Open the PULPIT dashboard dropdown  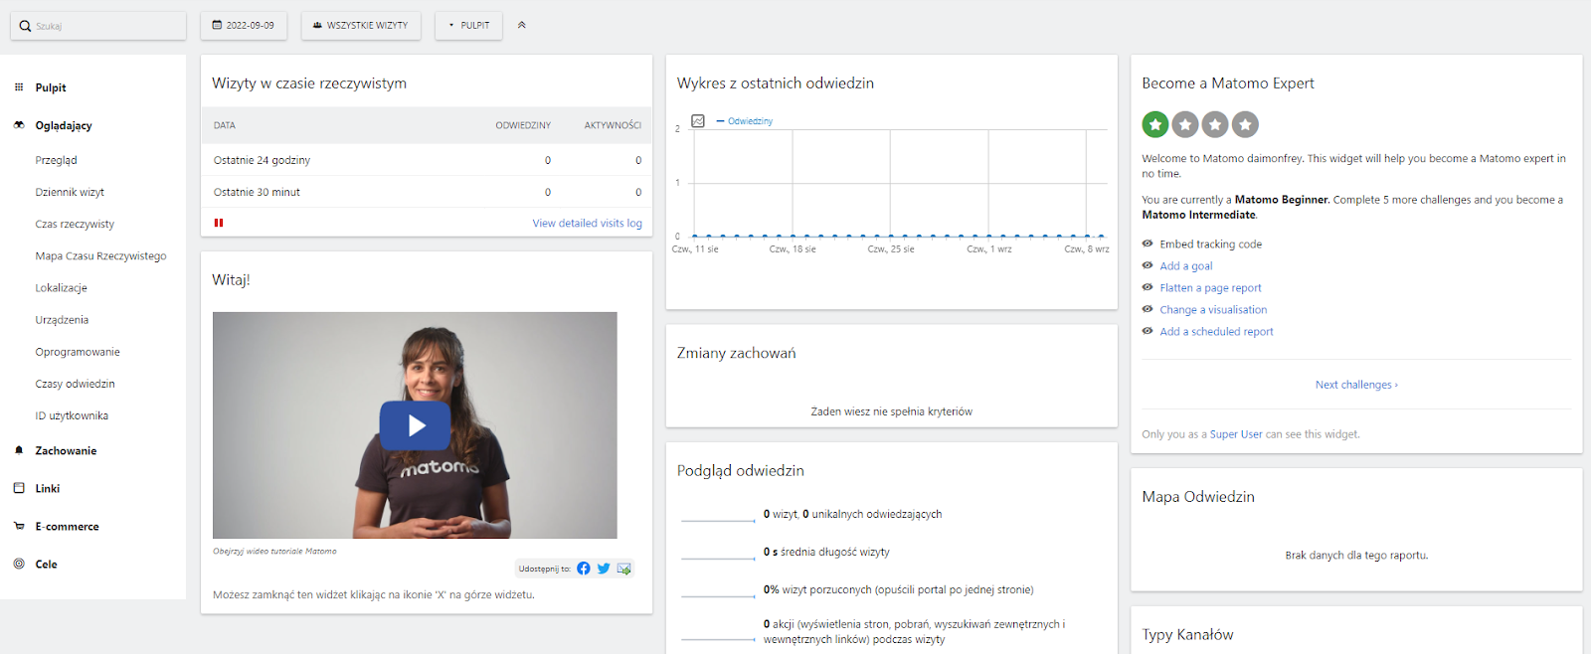pyautogui.click(x=469, y=26)
